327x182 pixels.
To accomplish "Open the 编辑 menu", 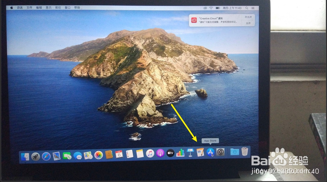I will [39, 7].
